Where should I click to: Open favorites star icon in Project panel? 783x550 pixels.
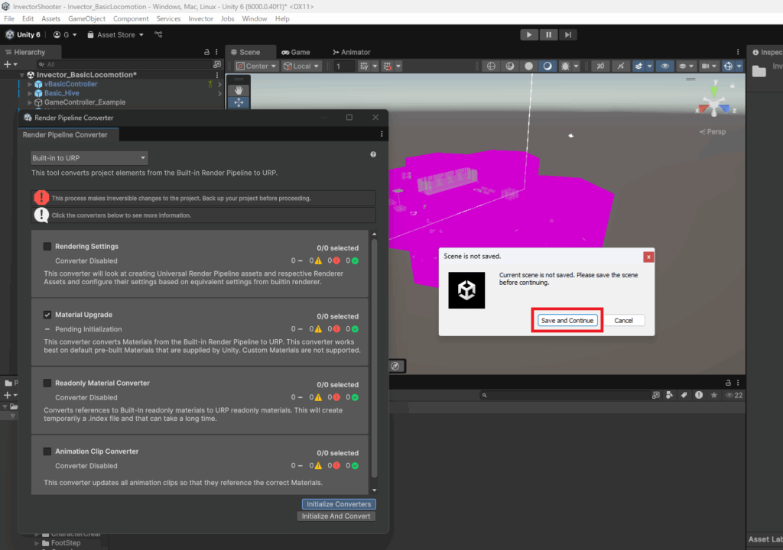coord(714,395)
